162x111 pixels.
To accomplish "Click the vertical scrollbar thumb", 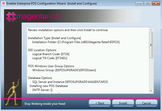I will pyautogui.click(x=151, y=45).
